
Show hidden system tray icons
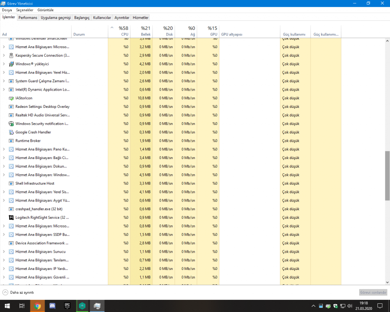click(313, 306)
